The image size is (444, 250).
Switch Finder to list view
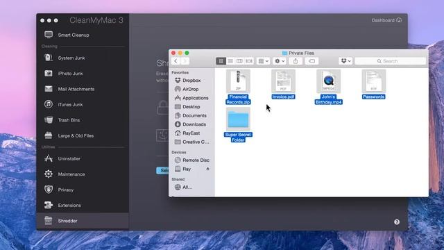(x=230, y=61)
